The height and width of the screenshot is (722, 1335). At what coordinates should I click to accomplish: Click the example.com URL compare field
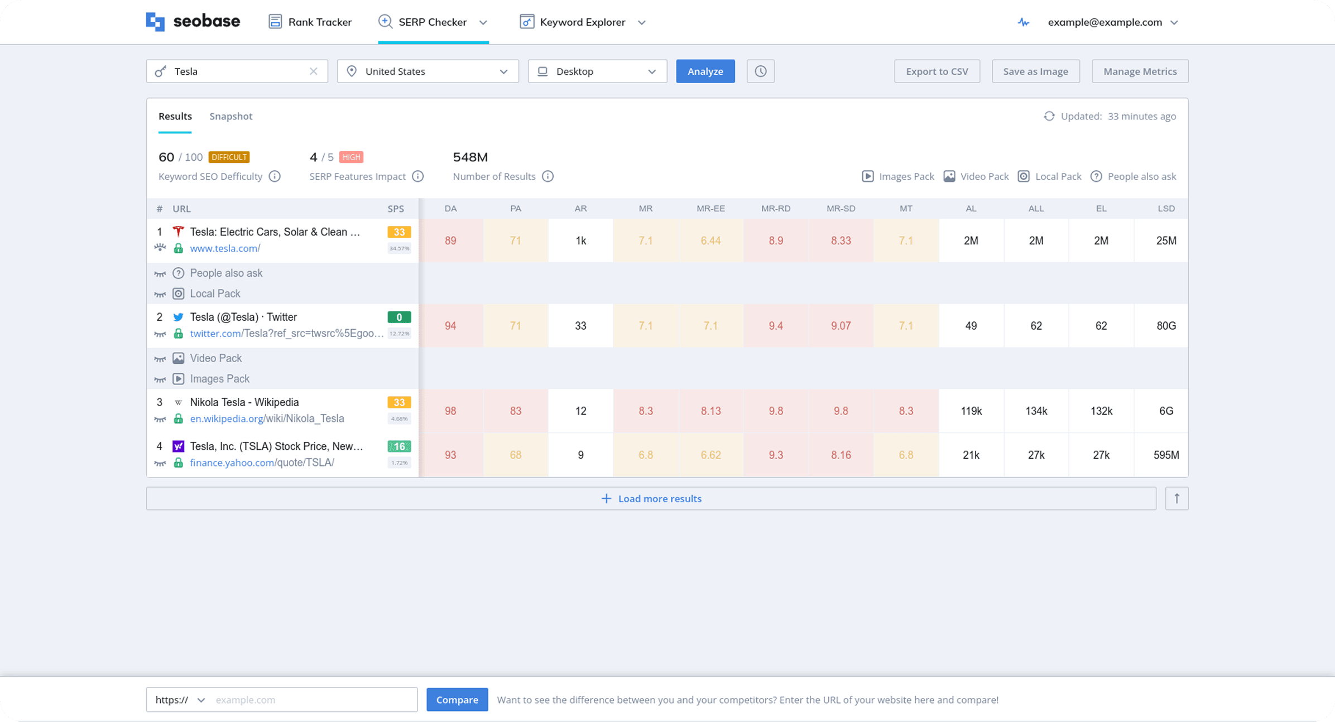(313, 700)
